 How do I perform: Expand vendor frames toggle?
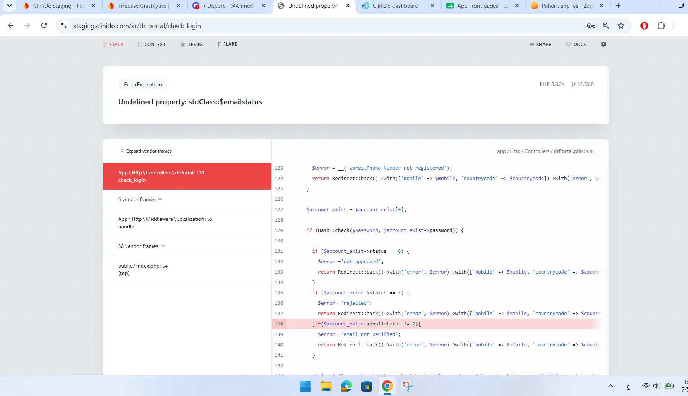[146, 151]
